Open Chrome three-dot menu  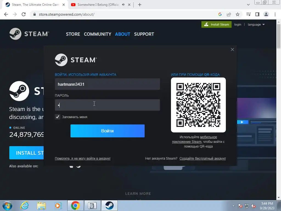click(275, 14)
